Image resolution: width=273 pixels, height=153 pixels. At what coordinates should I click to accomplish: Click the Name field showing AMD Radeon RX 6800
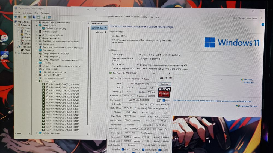click(140, 84)
